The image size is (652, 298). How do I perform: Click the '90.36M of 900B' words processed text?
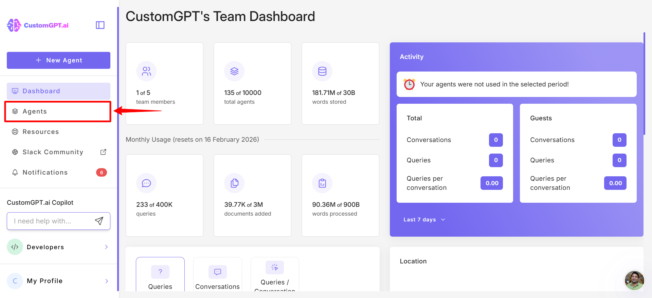click(336, 205)
